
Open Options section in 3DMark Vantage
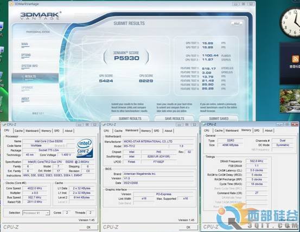26,55
